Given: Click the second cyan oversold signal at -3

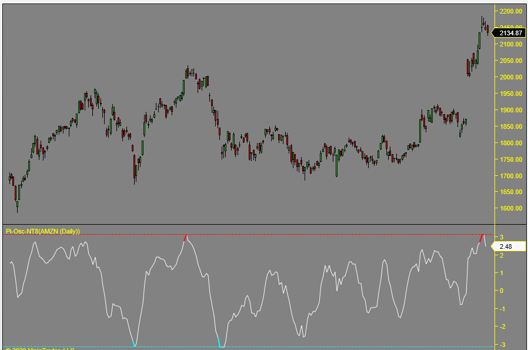Looking at the screenshot, I should point(220,344).
